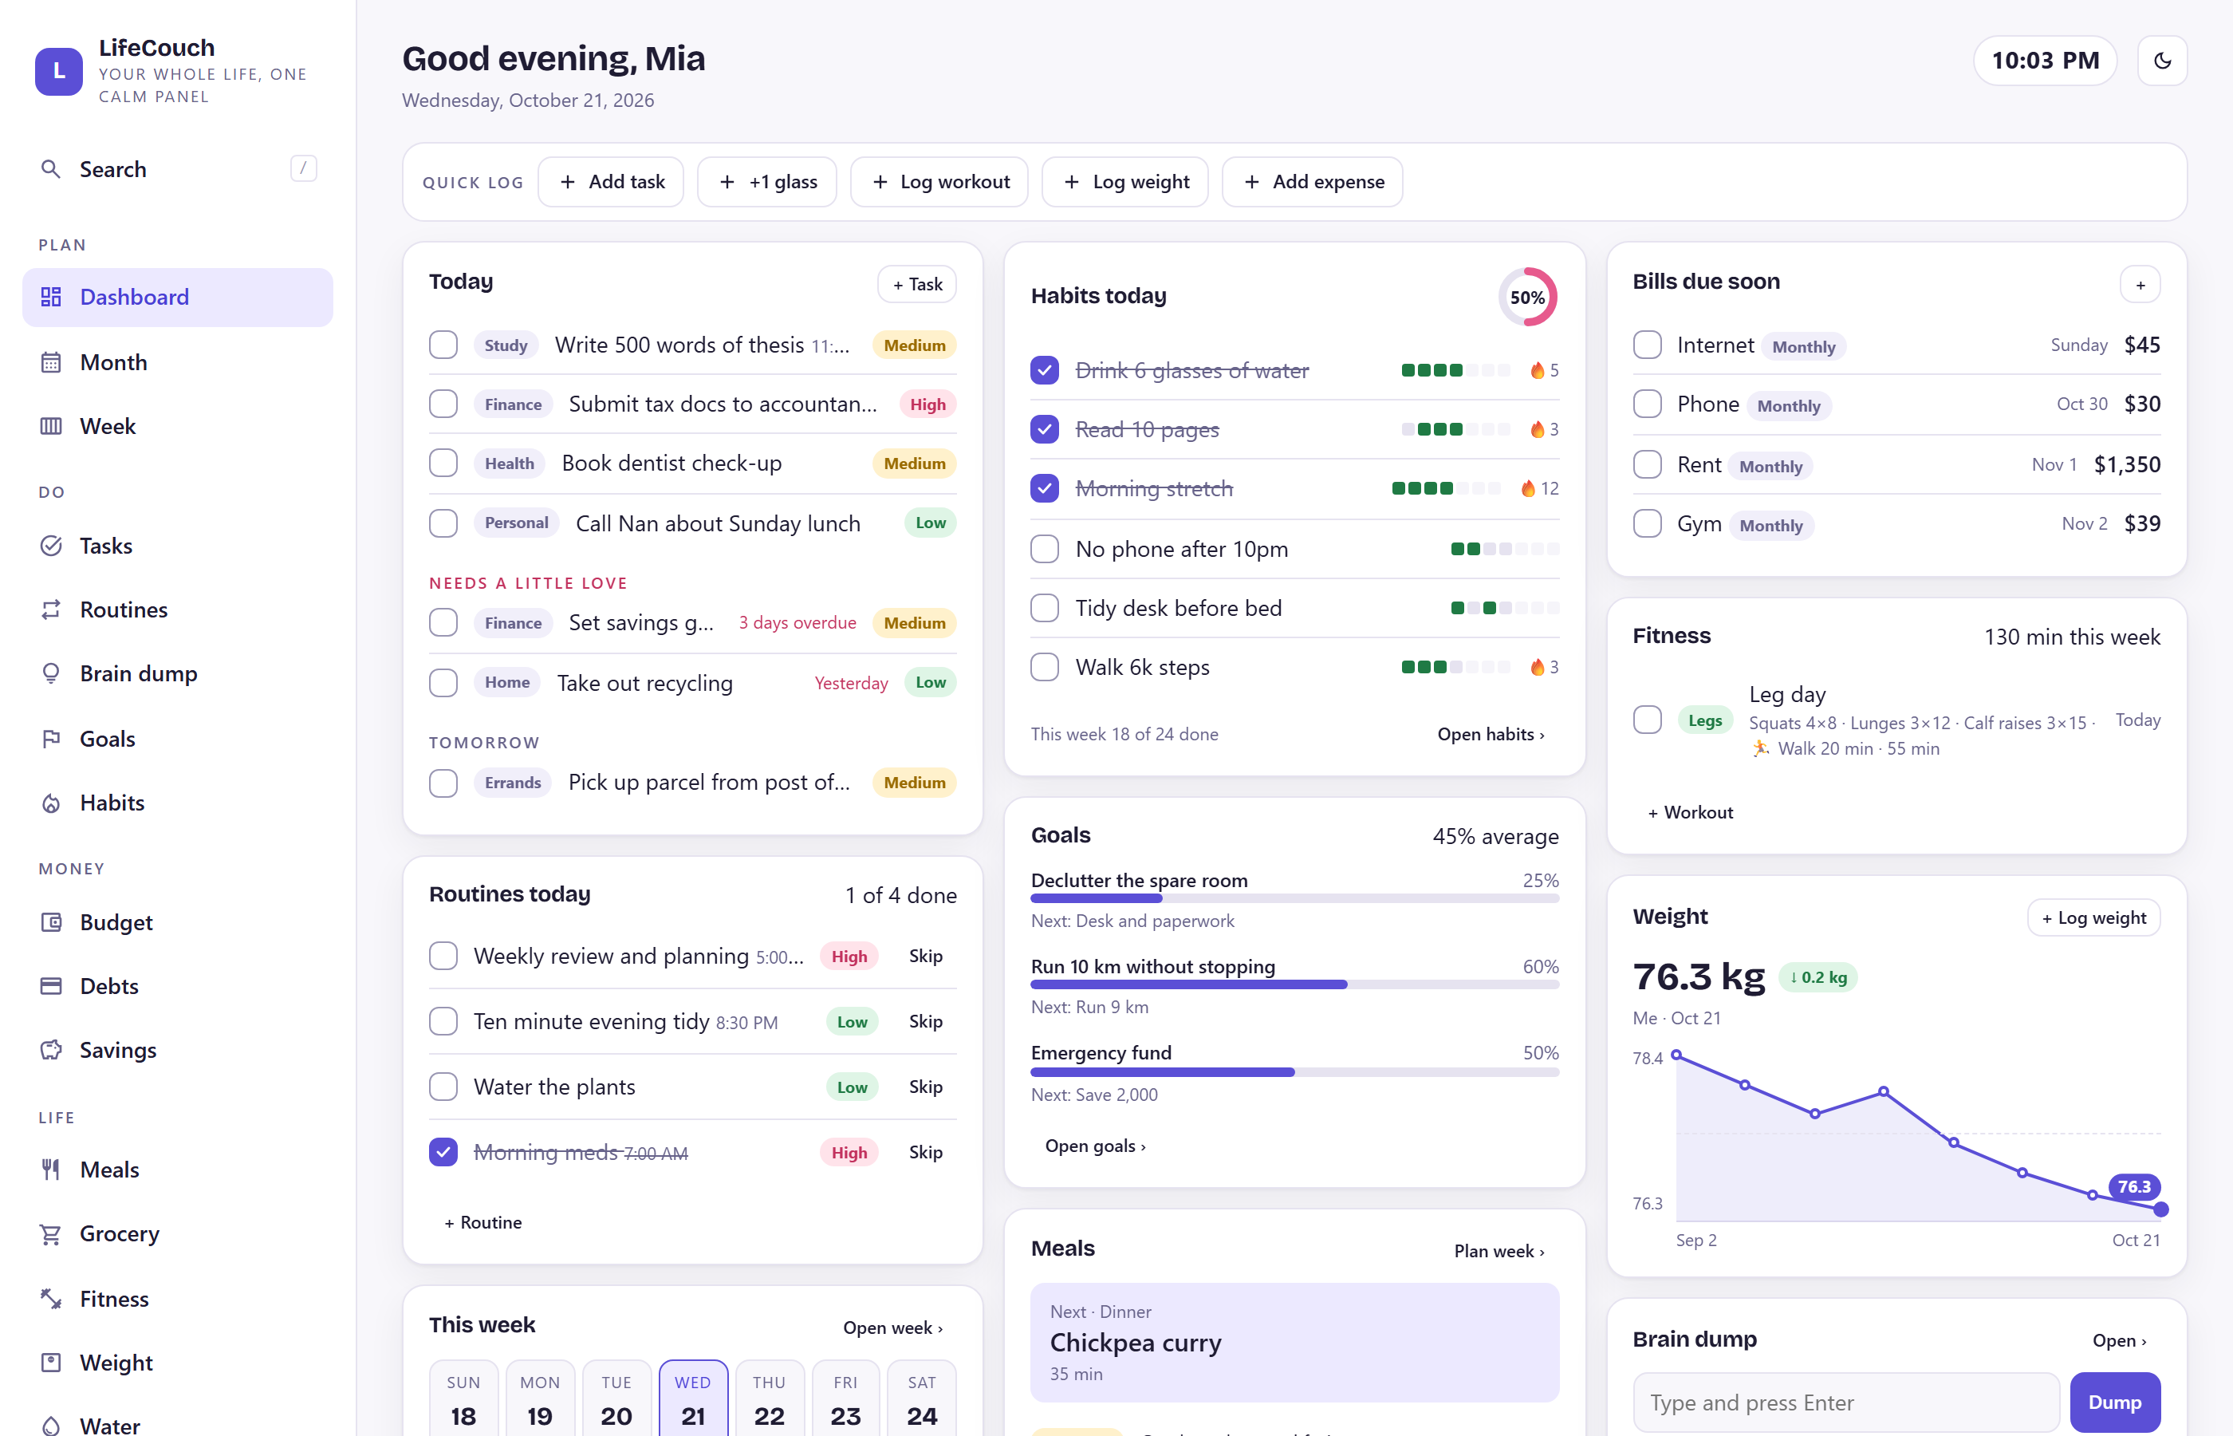The width and height of the screenshot is (2233, 1436).
Task: Open goals via the Open goals link
Action: coord(1095,1146)
